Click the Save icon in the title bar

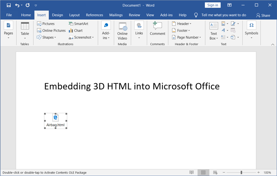coord(9,5)
